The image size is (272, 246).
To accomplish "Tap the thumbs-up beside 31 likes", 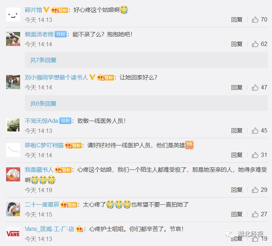I will (x=255, y=155).
